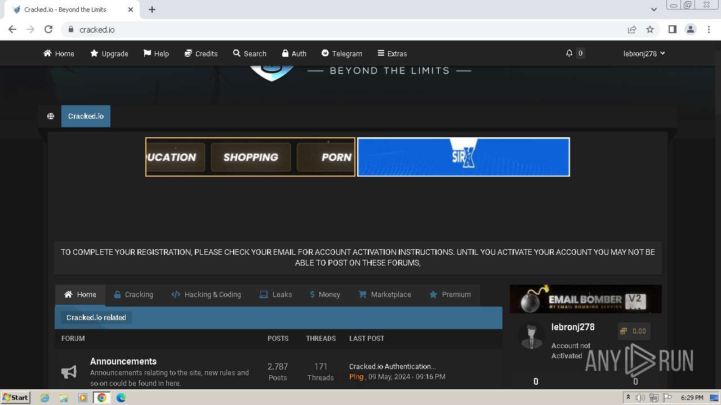
Task: Open lebronj278 profile name link
Action: tap(573, 327)
